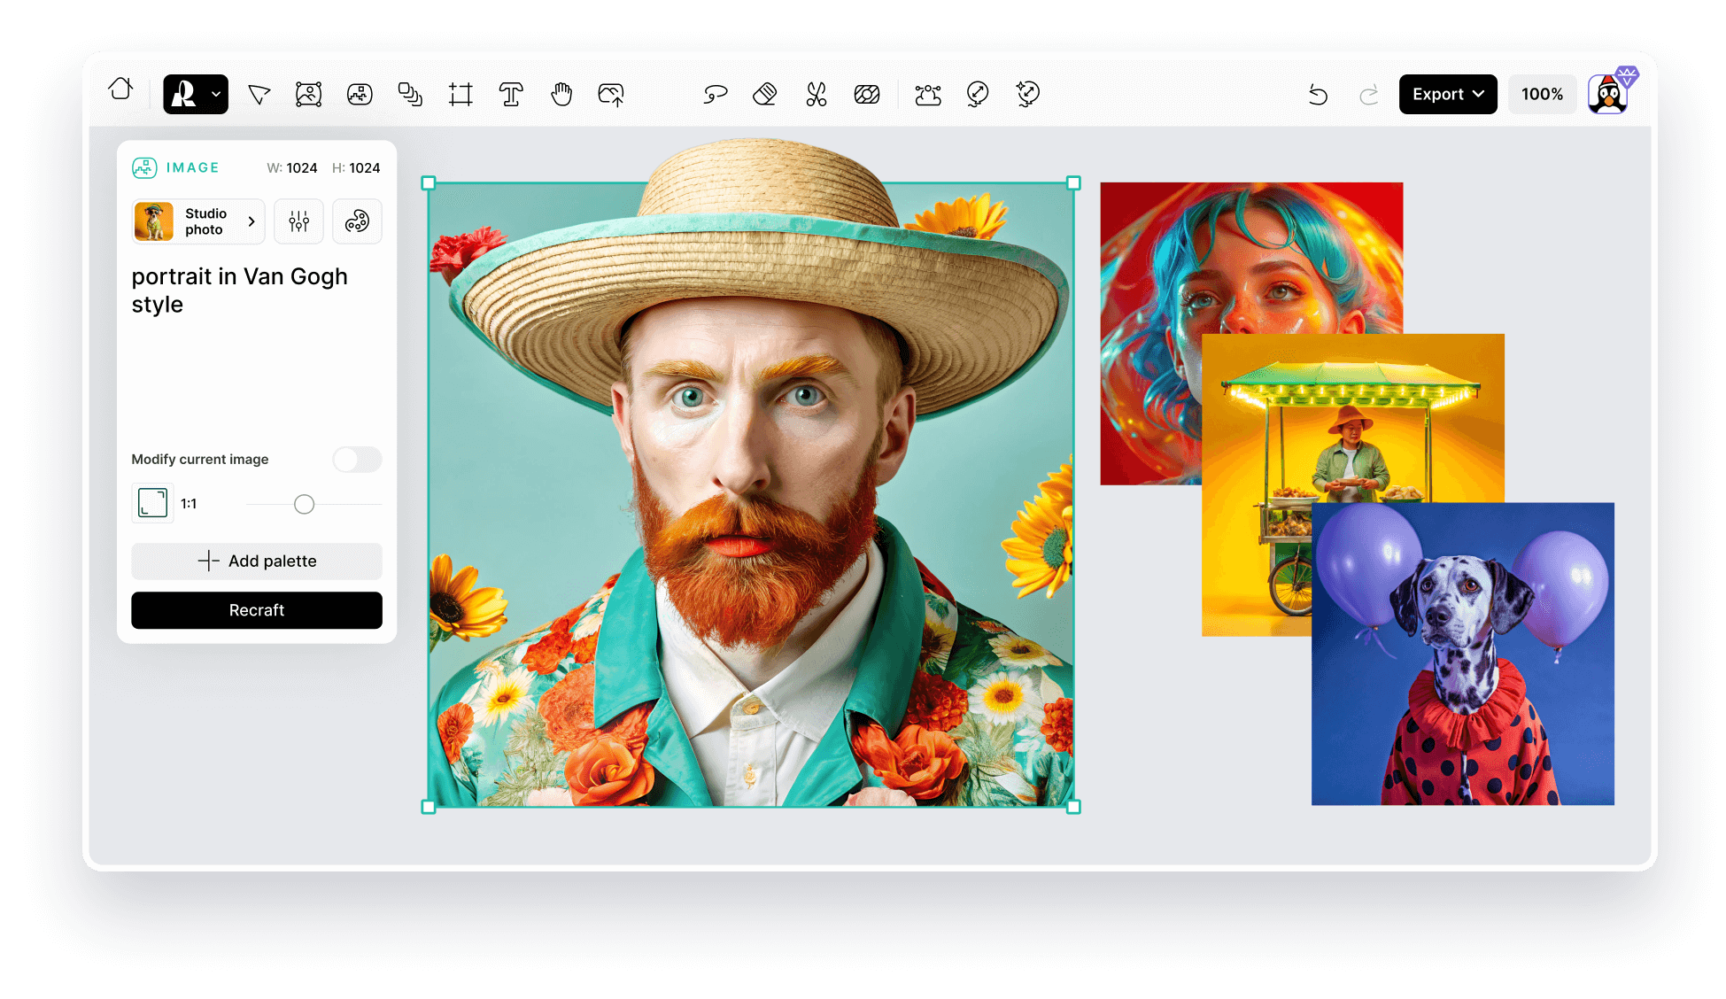The width and height of the screenshot is (1726, 999).
Task: Toggle Modify current image switch
Action: (357, 459)
